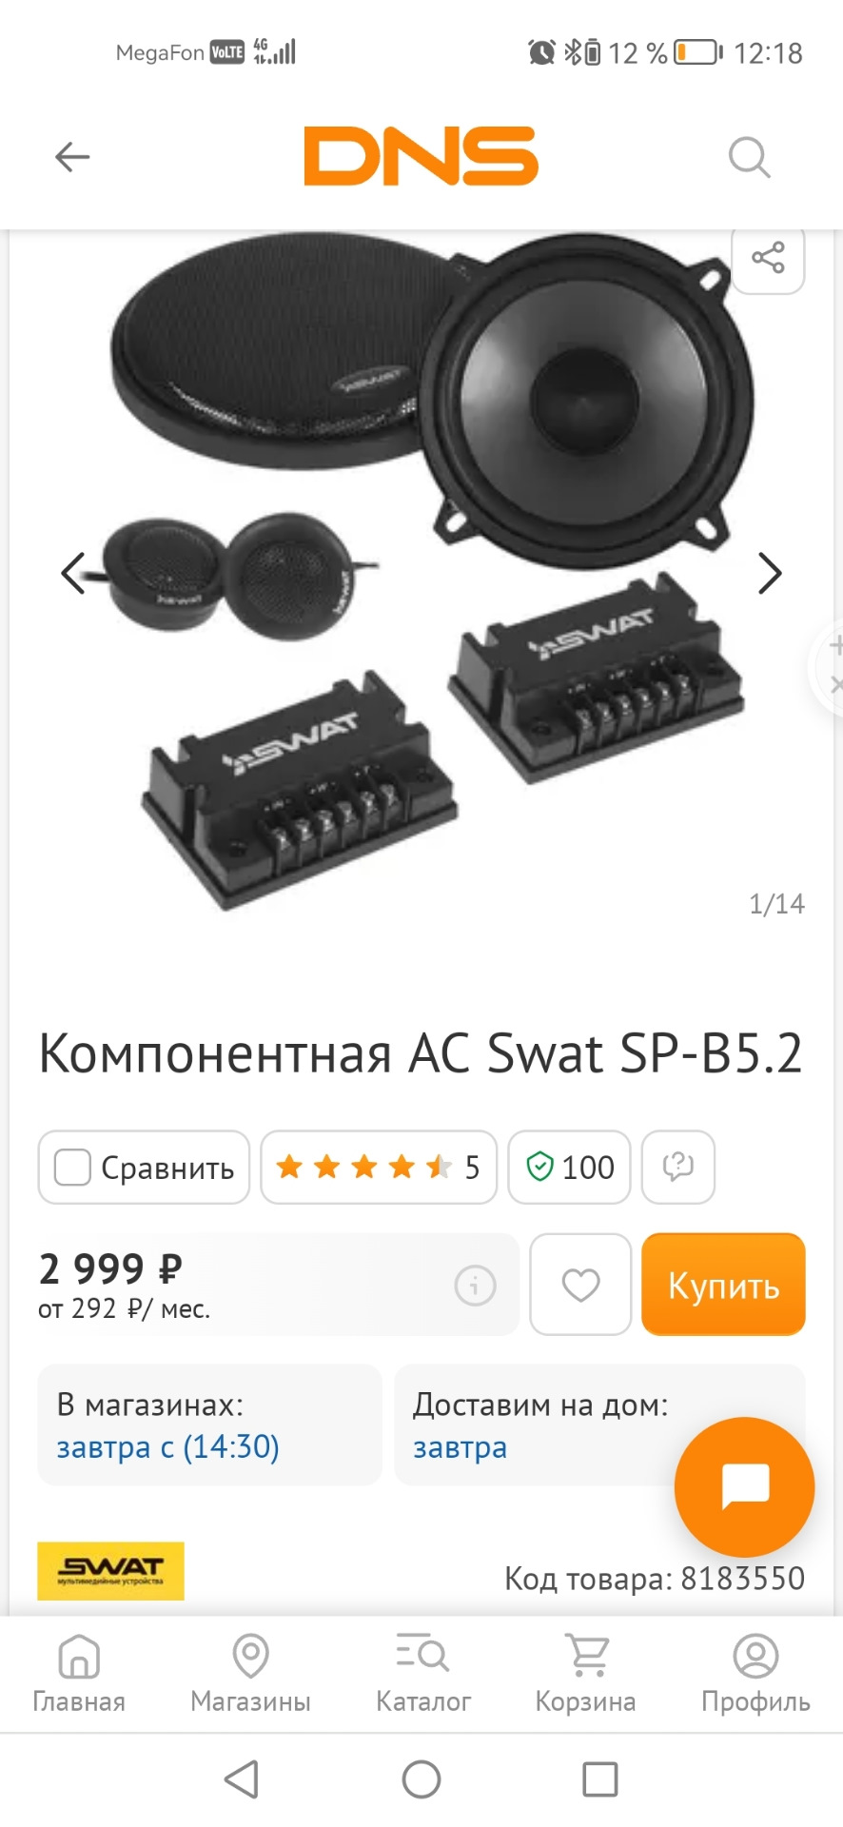The height and width of the screenshot is (1827, 843).
Task: Show previous product photo with left chevron
Action: 73,573
